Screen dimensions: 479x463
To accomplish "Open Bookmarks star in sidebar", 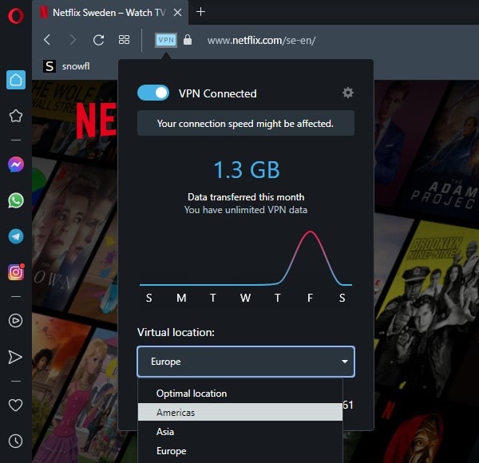I will [16, 116].
